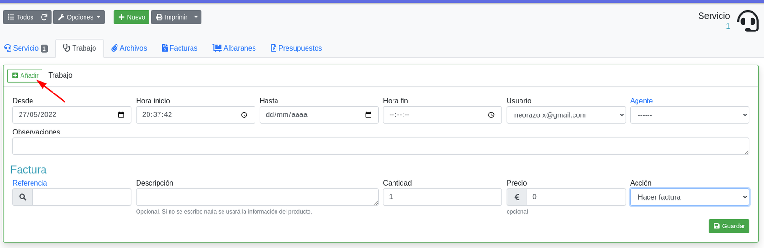Click the Hasta date field
The image size is (764, 248).
point(319,115)
